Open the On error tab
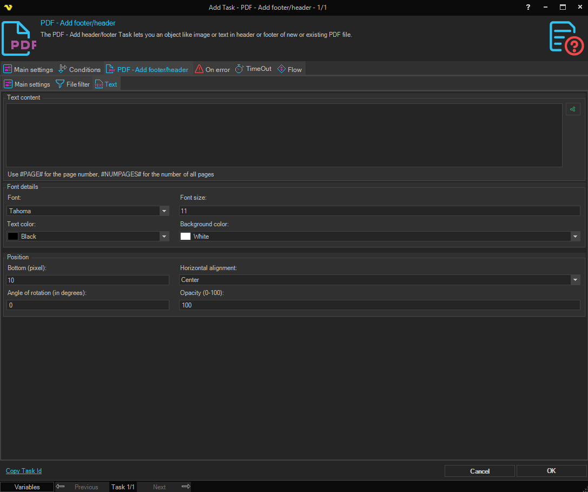Screen dimensions: 588x492 coord(213,69)
